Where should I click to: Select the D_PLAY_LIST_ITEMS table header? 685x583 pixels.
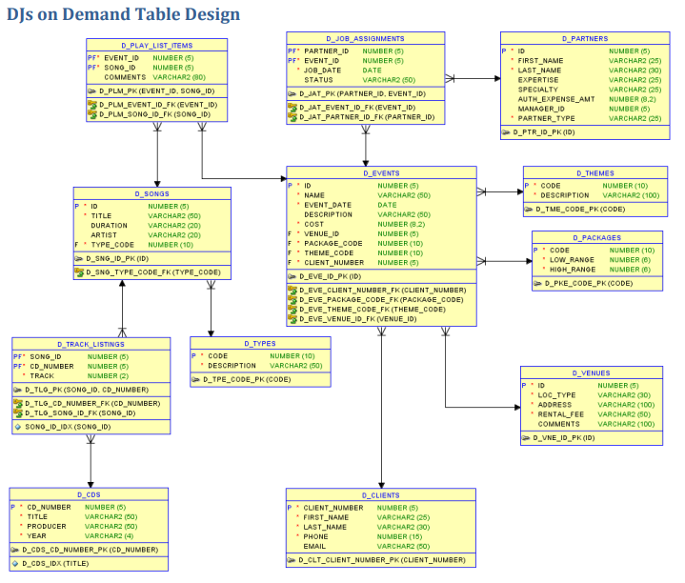(x=157, y=46)
